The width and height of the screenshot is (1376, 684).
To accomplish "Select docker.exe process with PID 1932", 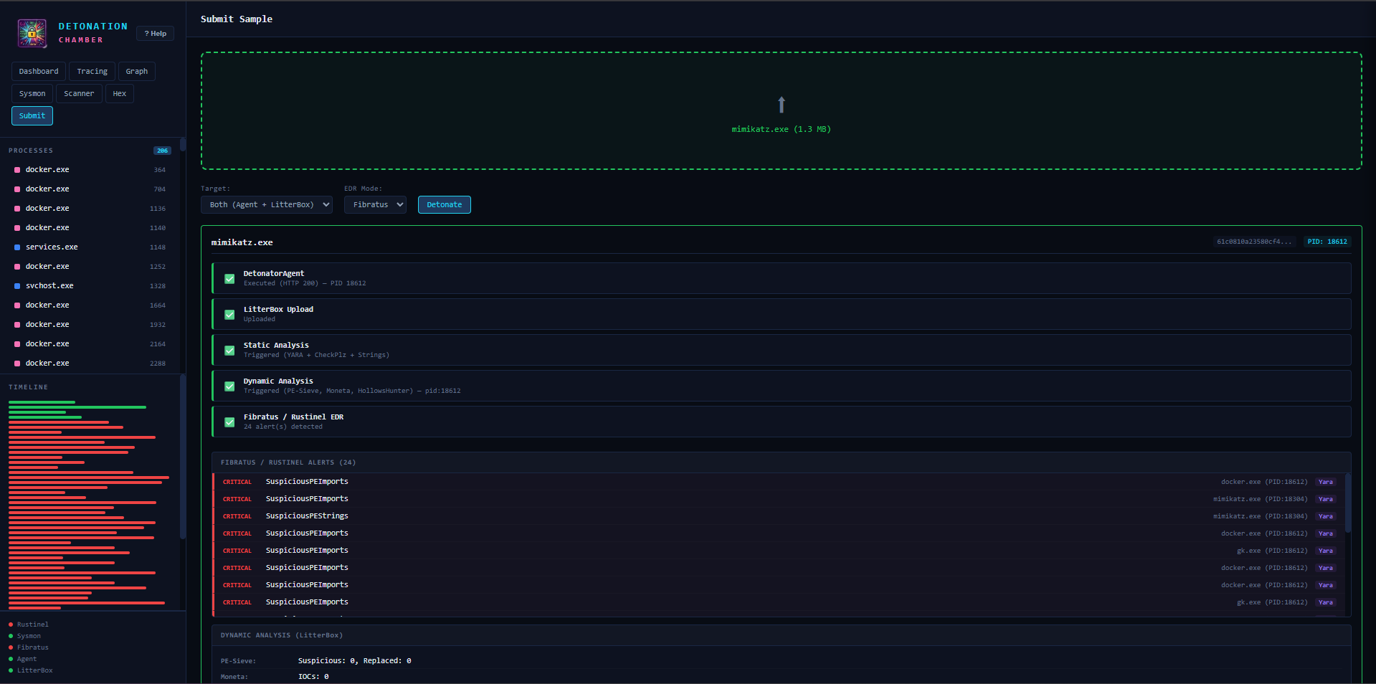I will click(90, 325).
